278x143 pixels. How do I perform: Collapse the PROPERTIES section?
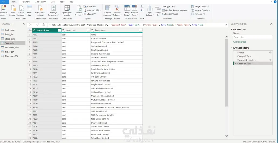click(x=232, y=30)
